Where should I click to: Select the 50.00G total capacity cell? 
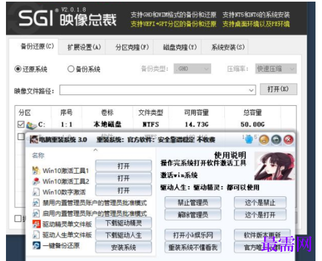click(252, 124)
